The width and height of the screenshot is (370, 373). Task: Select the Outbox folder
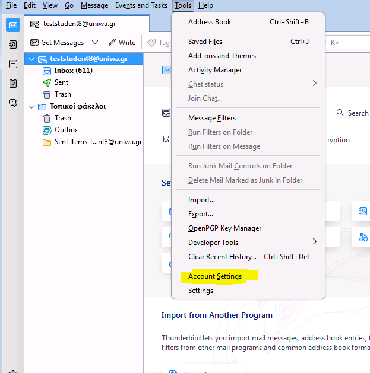click(84, 130)
